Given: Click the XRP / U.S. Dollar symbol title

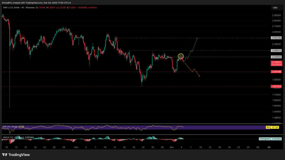Looking at the screenshot, I should [x=14, y=7].
